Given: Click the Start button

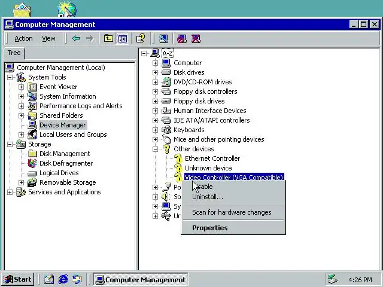Looking at the screenshot, I should click(x=17, y=279).
